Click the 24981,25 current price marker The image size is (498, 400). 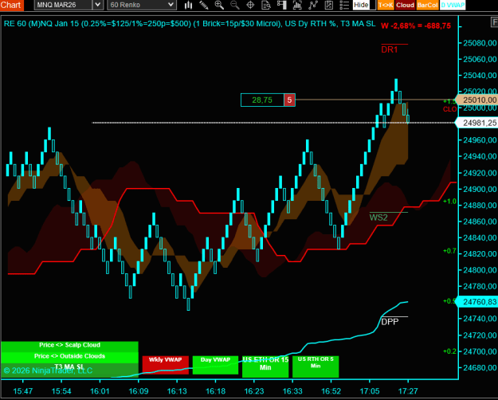coord(476,123)
